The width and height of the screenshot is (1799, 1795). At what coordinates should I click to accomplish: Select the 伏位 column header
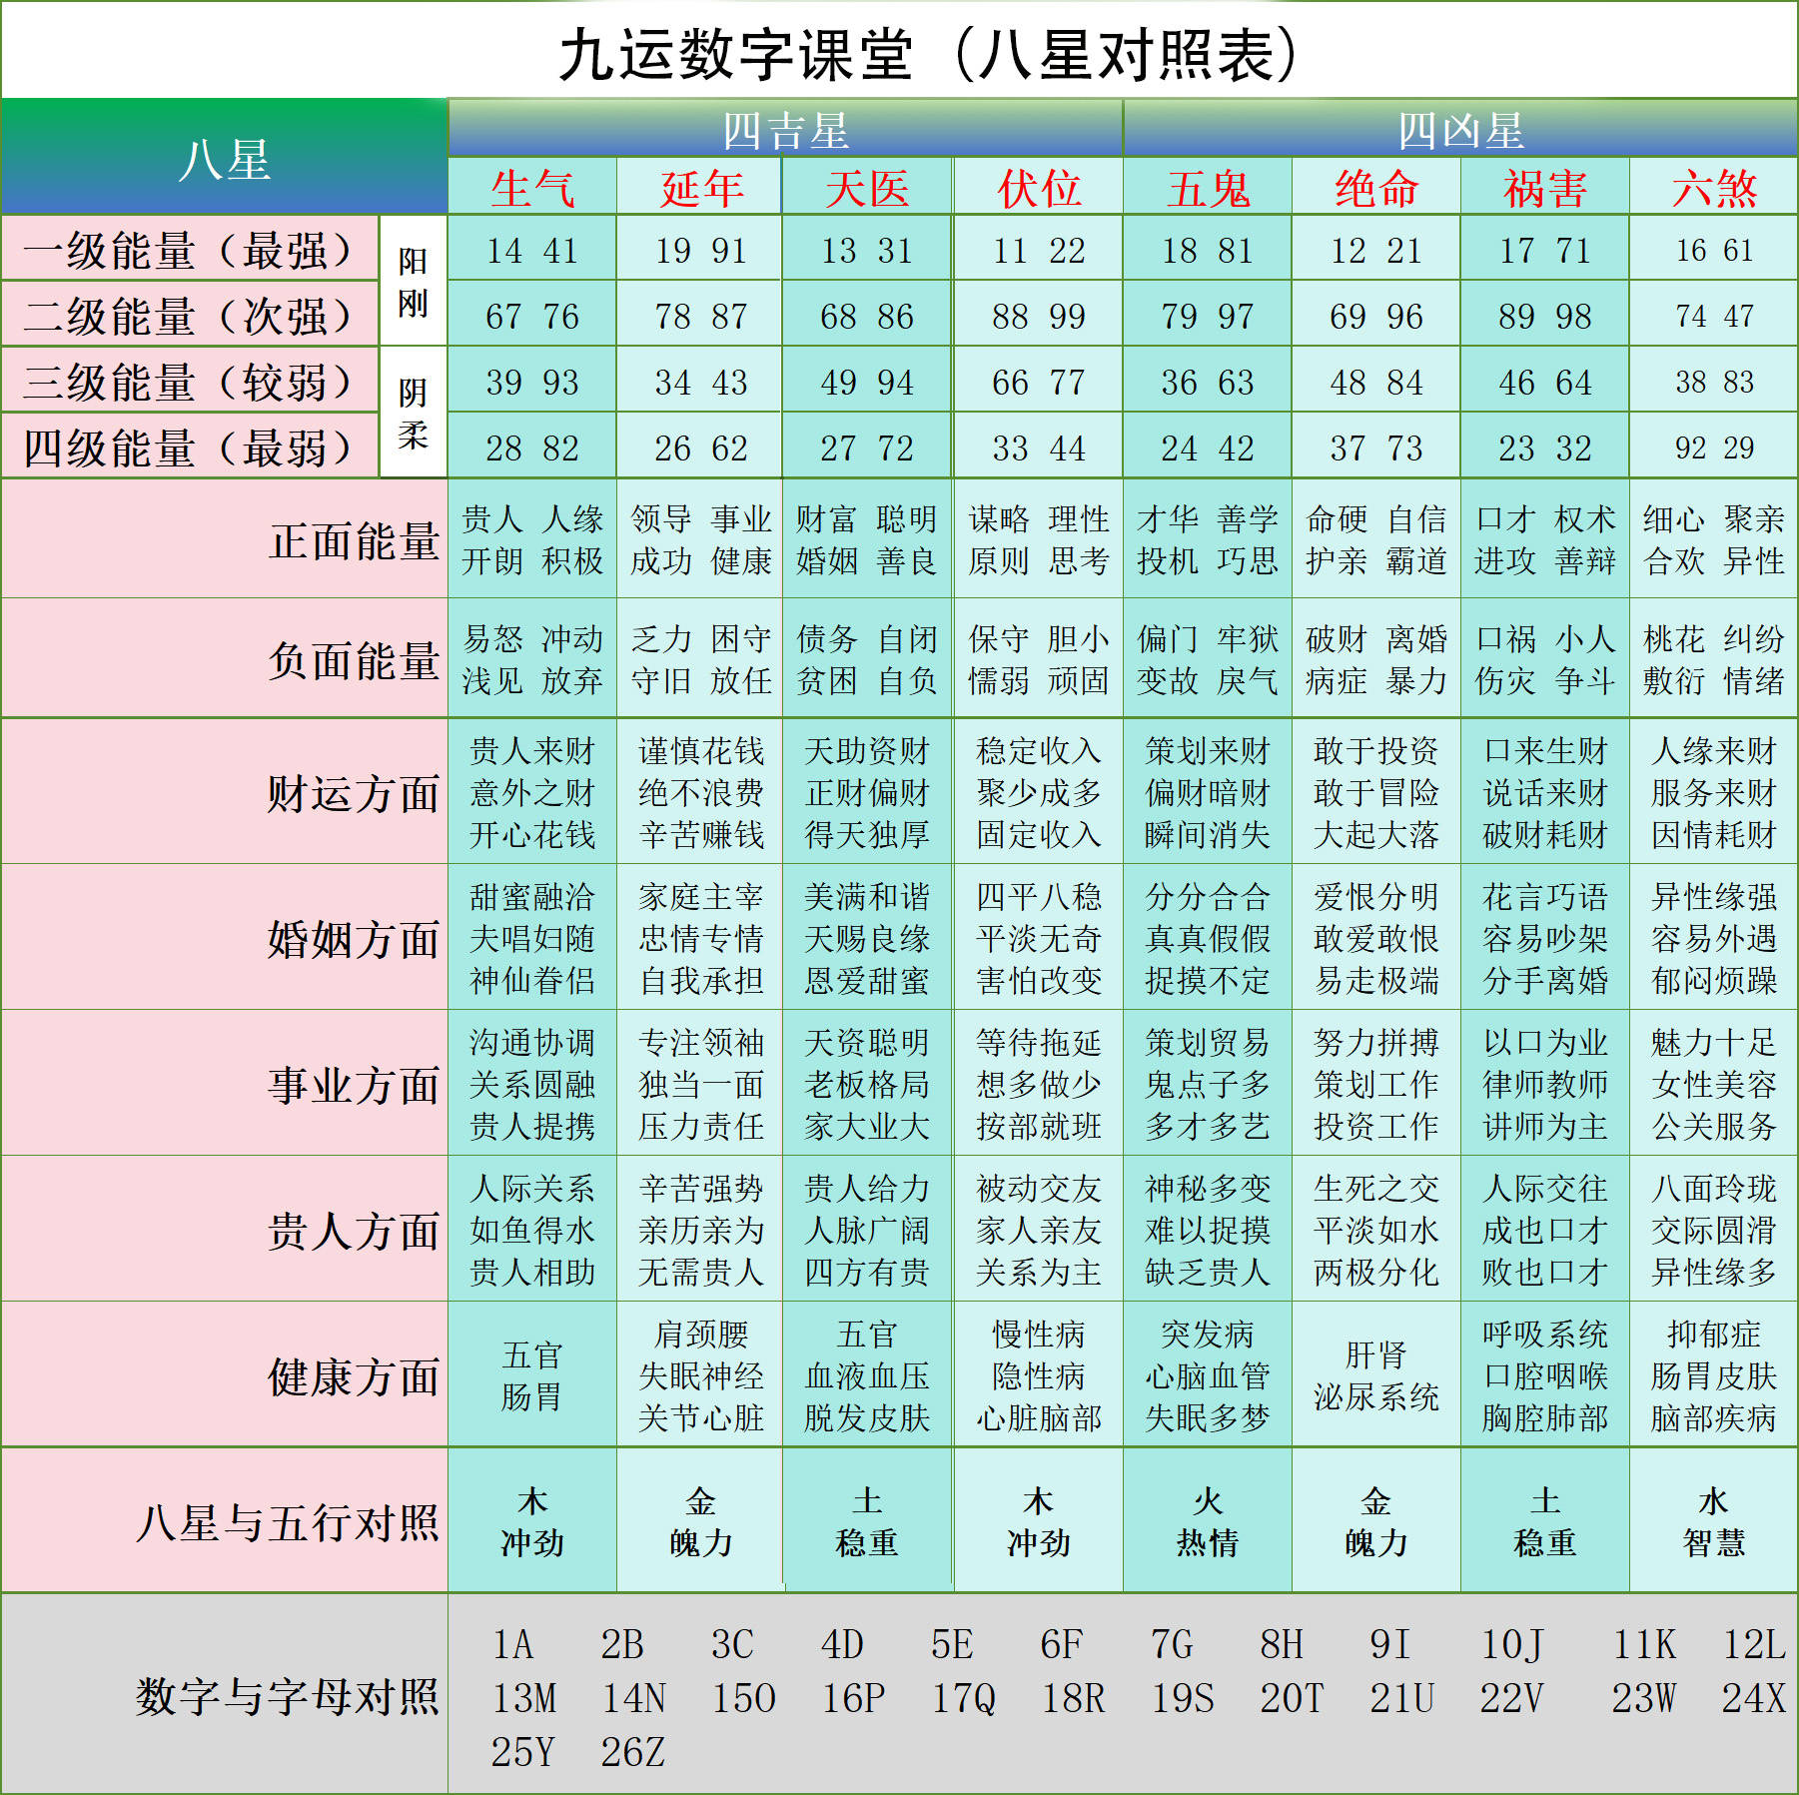pyautogui.click(x=1039, y=187)
